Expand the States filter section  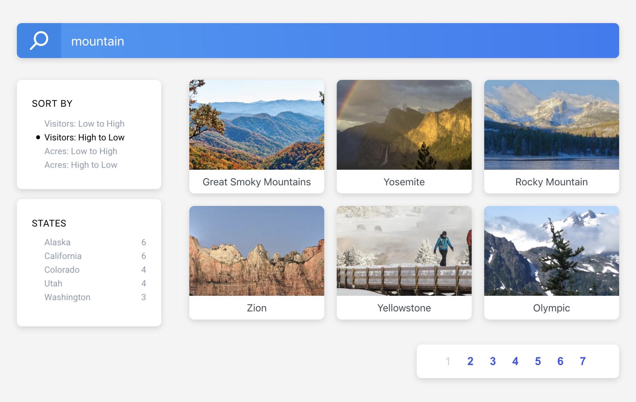pos(49,223)
